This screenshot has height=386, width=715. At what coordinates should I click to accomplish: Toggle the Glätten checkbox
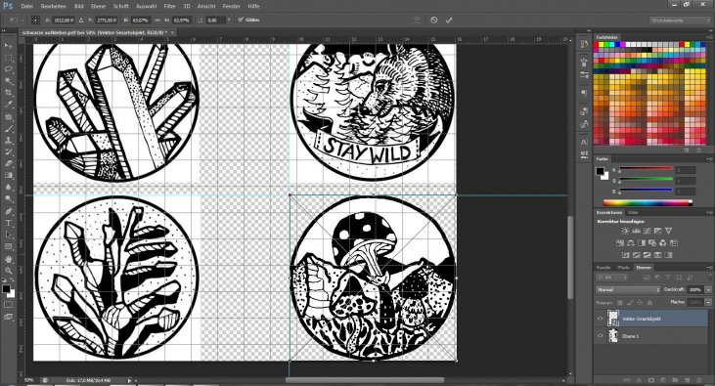click(241, 21)
